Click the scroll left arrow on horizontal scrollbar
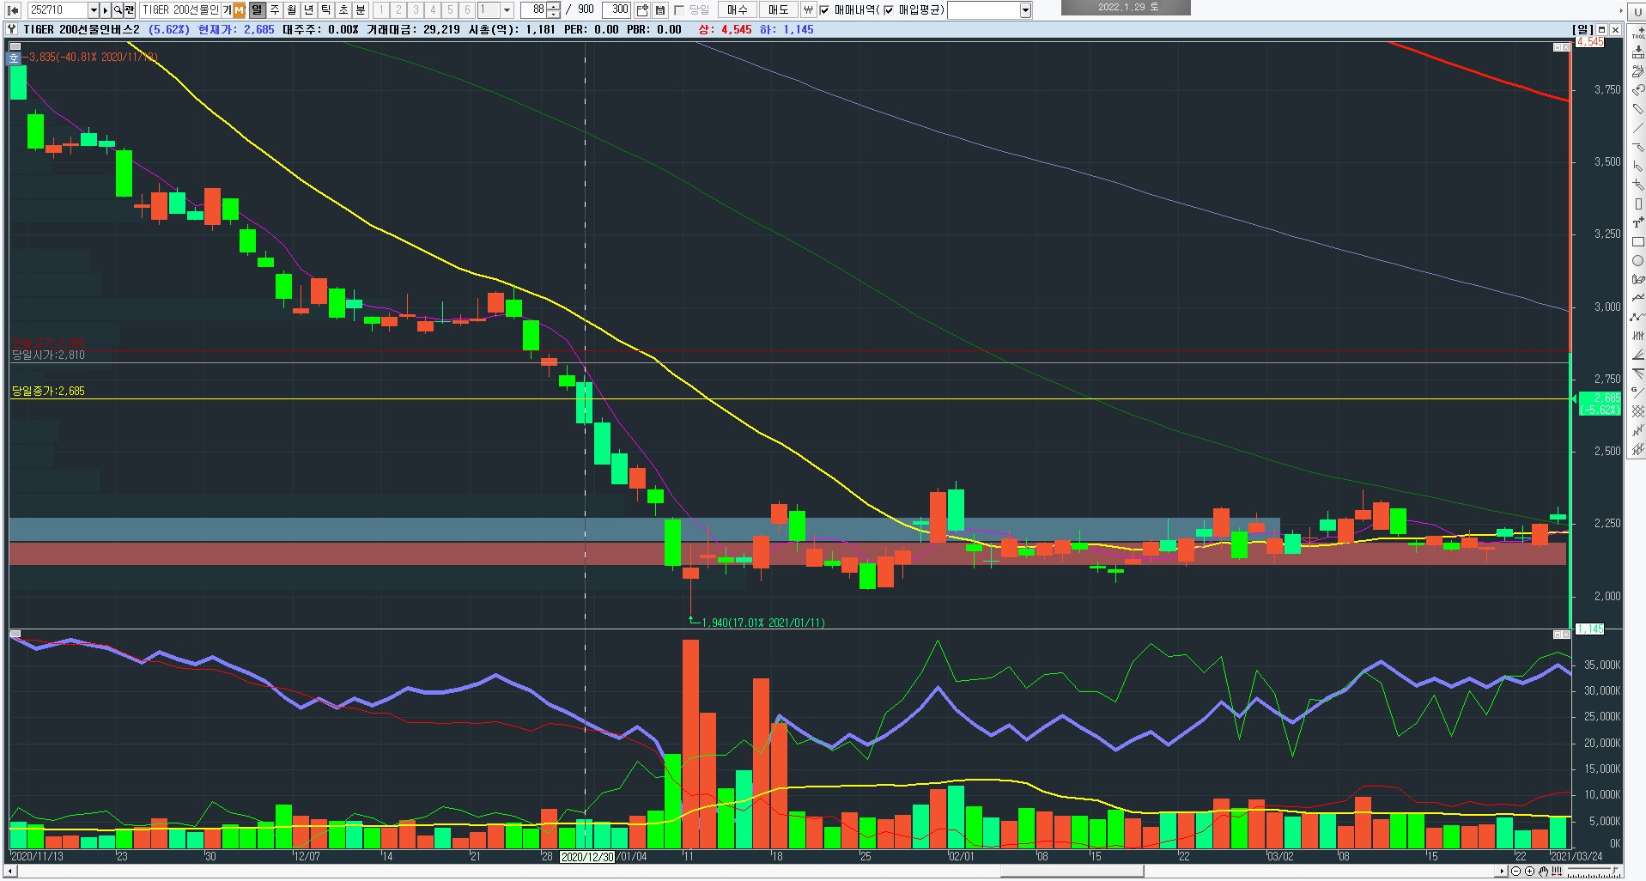Screen dimensions: 1646x881 pos(11,872)
